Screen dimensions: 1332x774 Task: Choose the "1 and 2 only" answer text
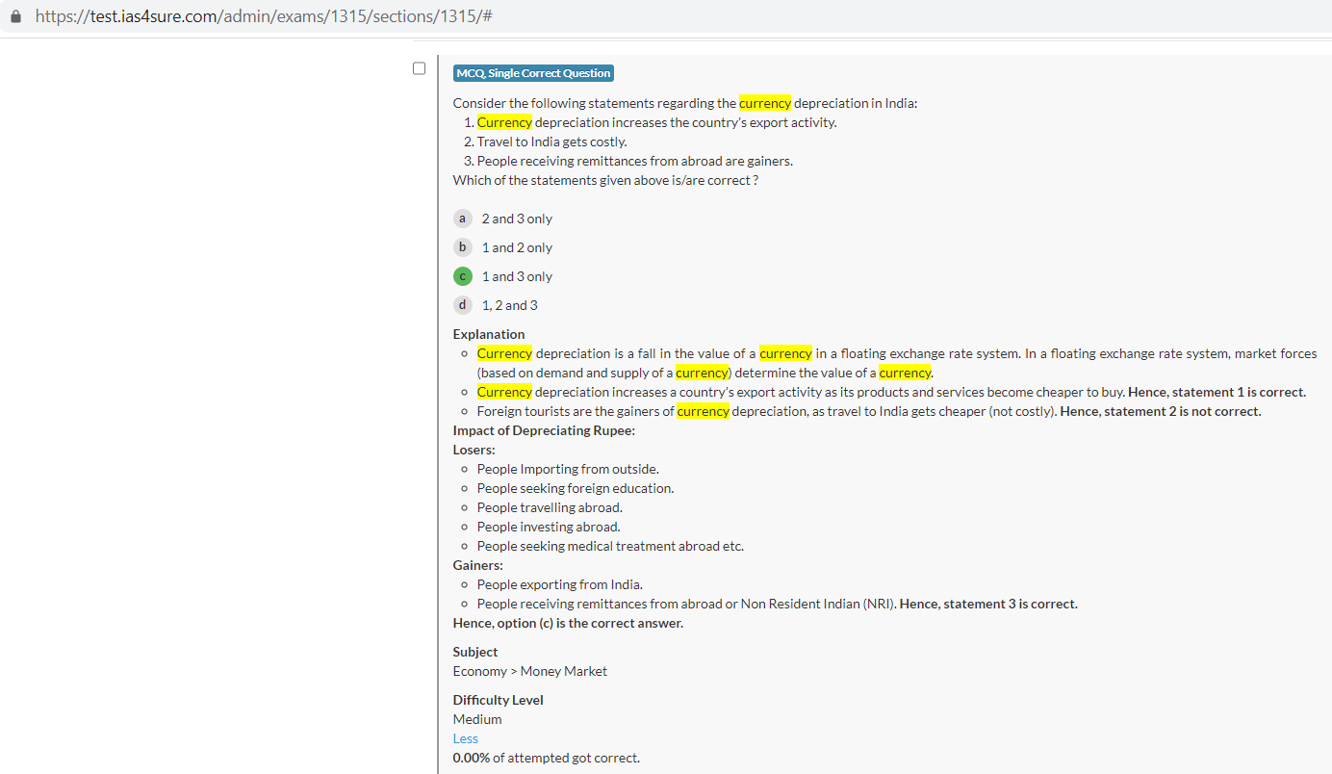tap(517, 247)
